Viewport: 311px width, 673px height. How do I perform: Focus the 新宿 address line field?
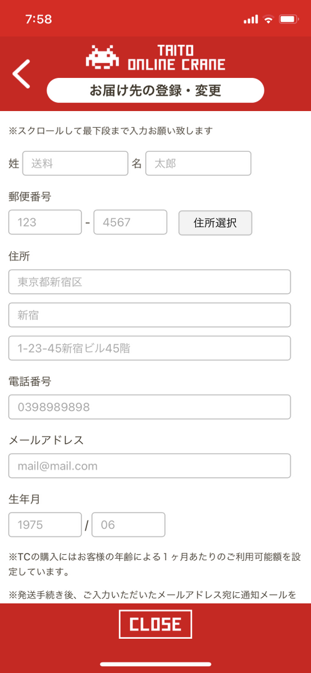point(149,315)
